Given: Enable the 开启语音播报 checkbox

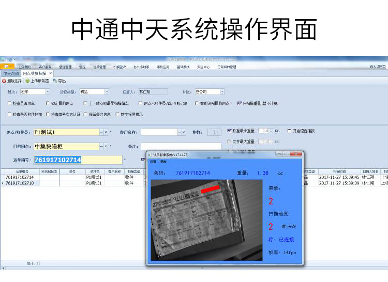Looking at the screenshot, I should [289, 131].
